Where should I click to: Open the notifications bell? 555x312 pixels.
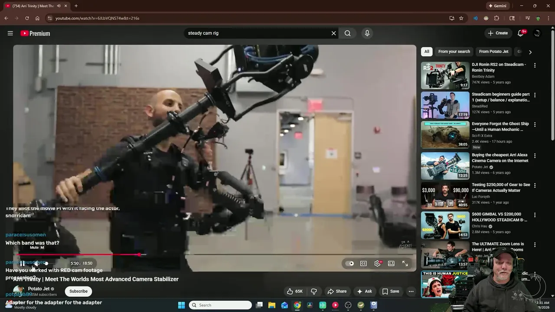(521, 33)
